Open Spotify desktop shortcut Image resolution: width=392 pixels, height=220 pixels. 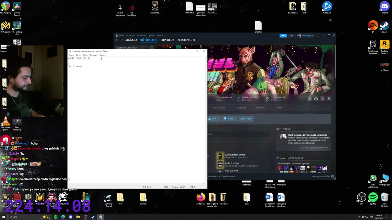(x=373, y=199)
